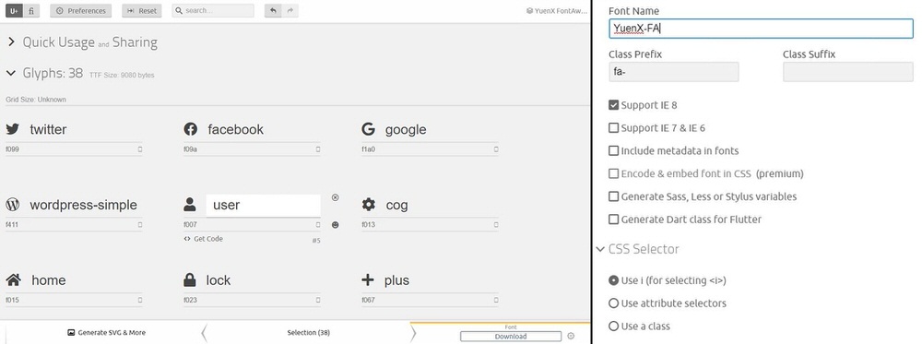This screenshot has height=344, width=922.
Task: Select the twitter bird glyph
Action: 12,129
